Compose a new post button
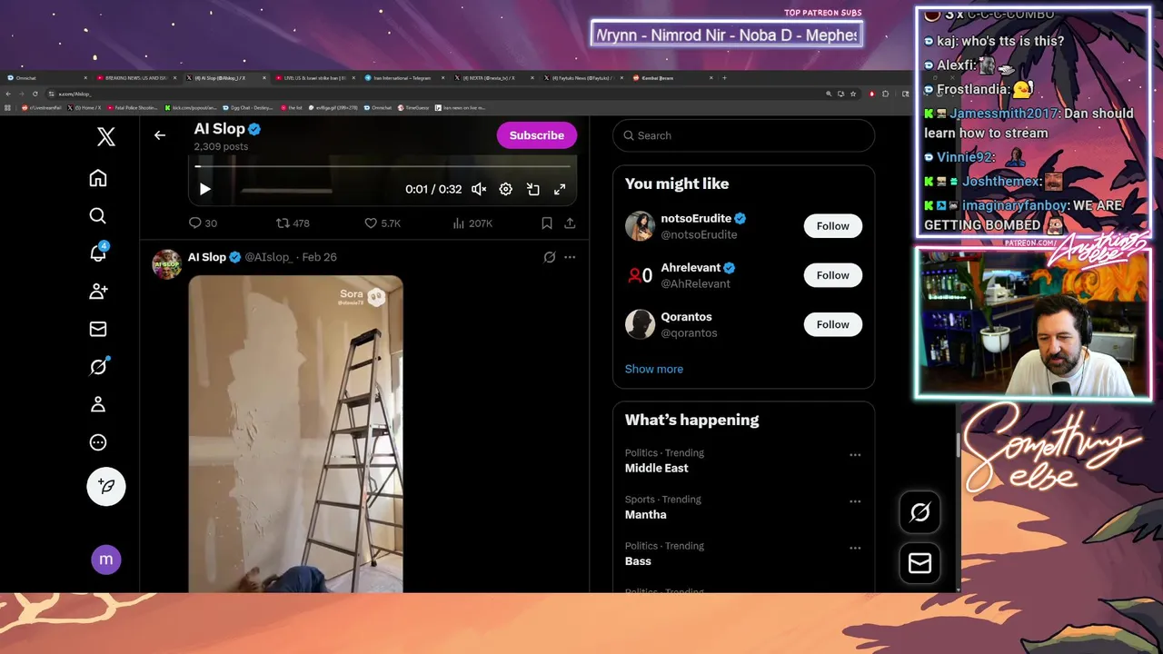Screen dimensions: 1163x654 click(x=106, y=486)
